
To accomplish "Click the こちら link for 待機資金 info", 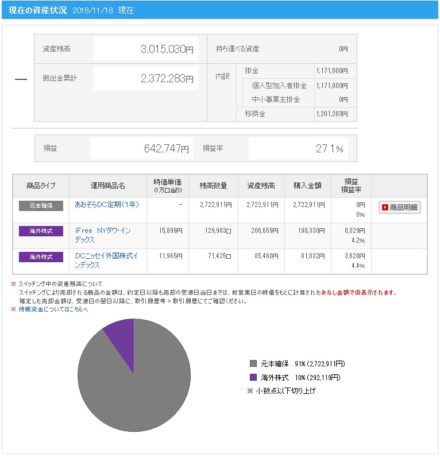I will pos(76,309).
